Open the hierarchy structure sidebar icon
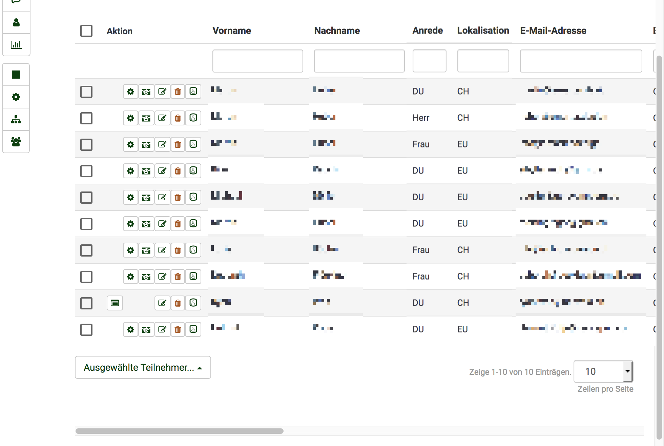This screenshot has height=446, width=664. tap(16, 119)
